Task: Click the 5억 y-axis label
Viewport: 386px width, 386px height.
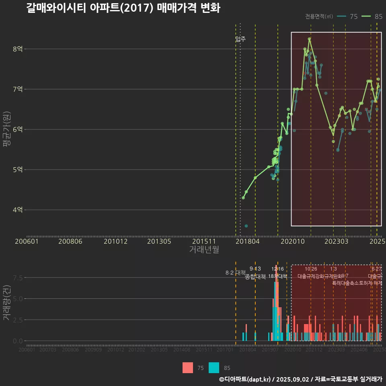Action: coord(18,170)
